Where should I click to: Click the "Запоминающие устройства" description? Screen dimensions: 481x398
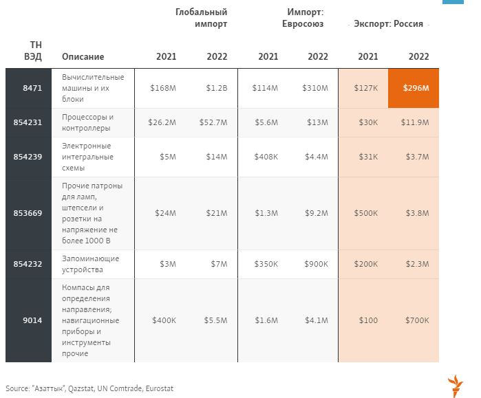coord(90,264)
